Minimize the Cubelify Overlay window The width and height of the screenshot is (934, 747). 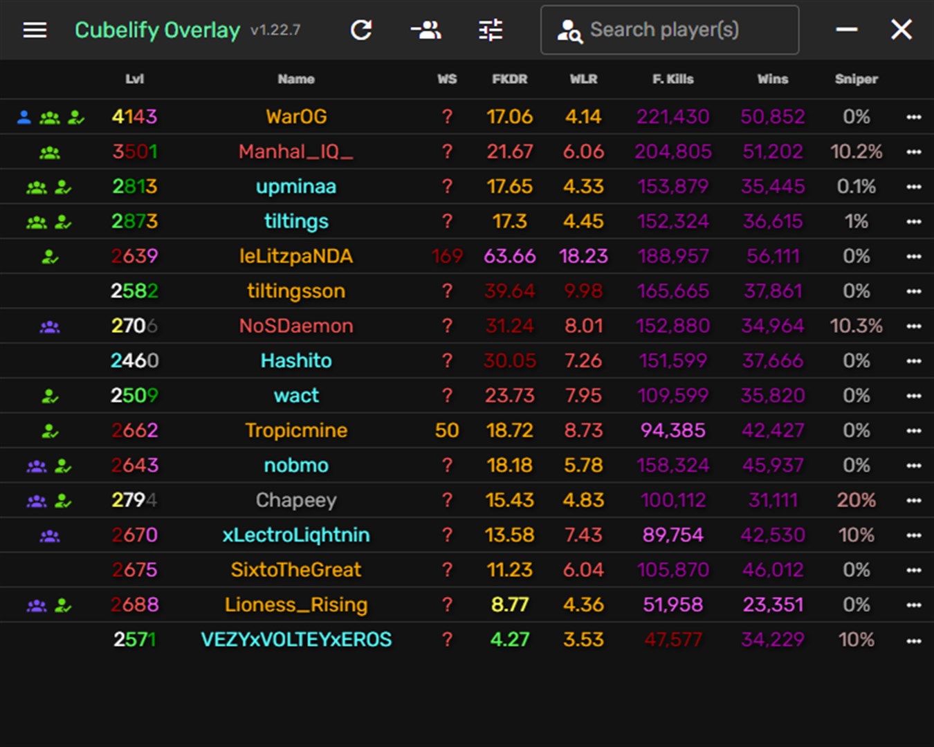(847, 29)
